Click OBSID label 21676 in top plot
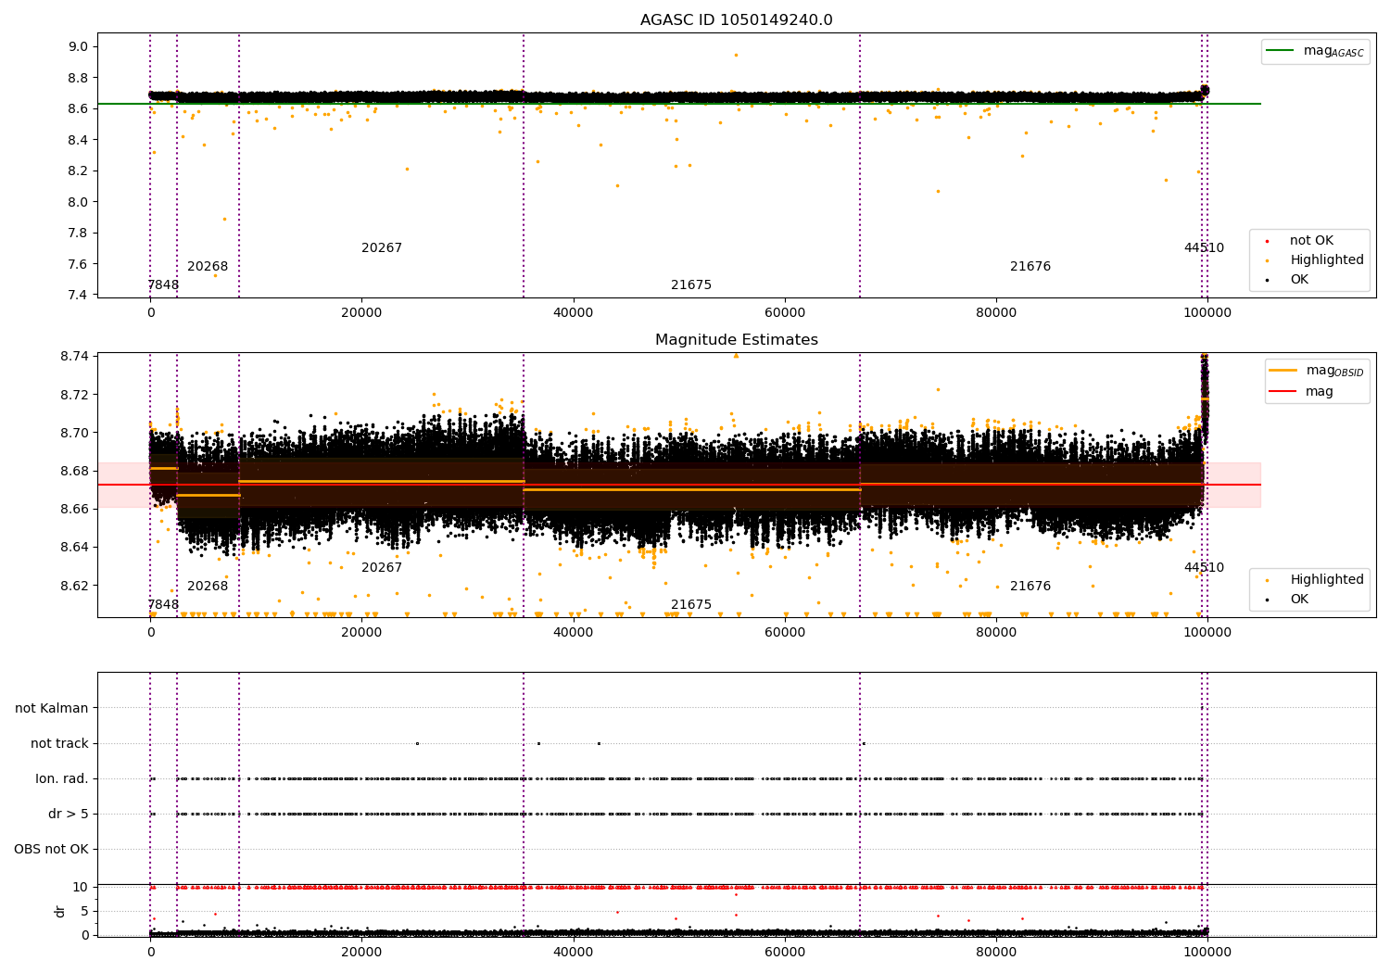Viewport: 1390px width, 973px height. [x=1030, y=267]
